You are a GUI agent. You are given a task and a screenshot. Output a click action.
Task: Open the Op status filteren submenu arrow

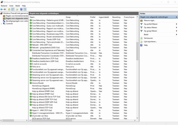pyautogui.click(x=176, y=27)
